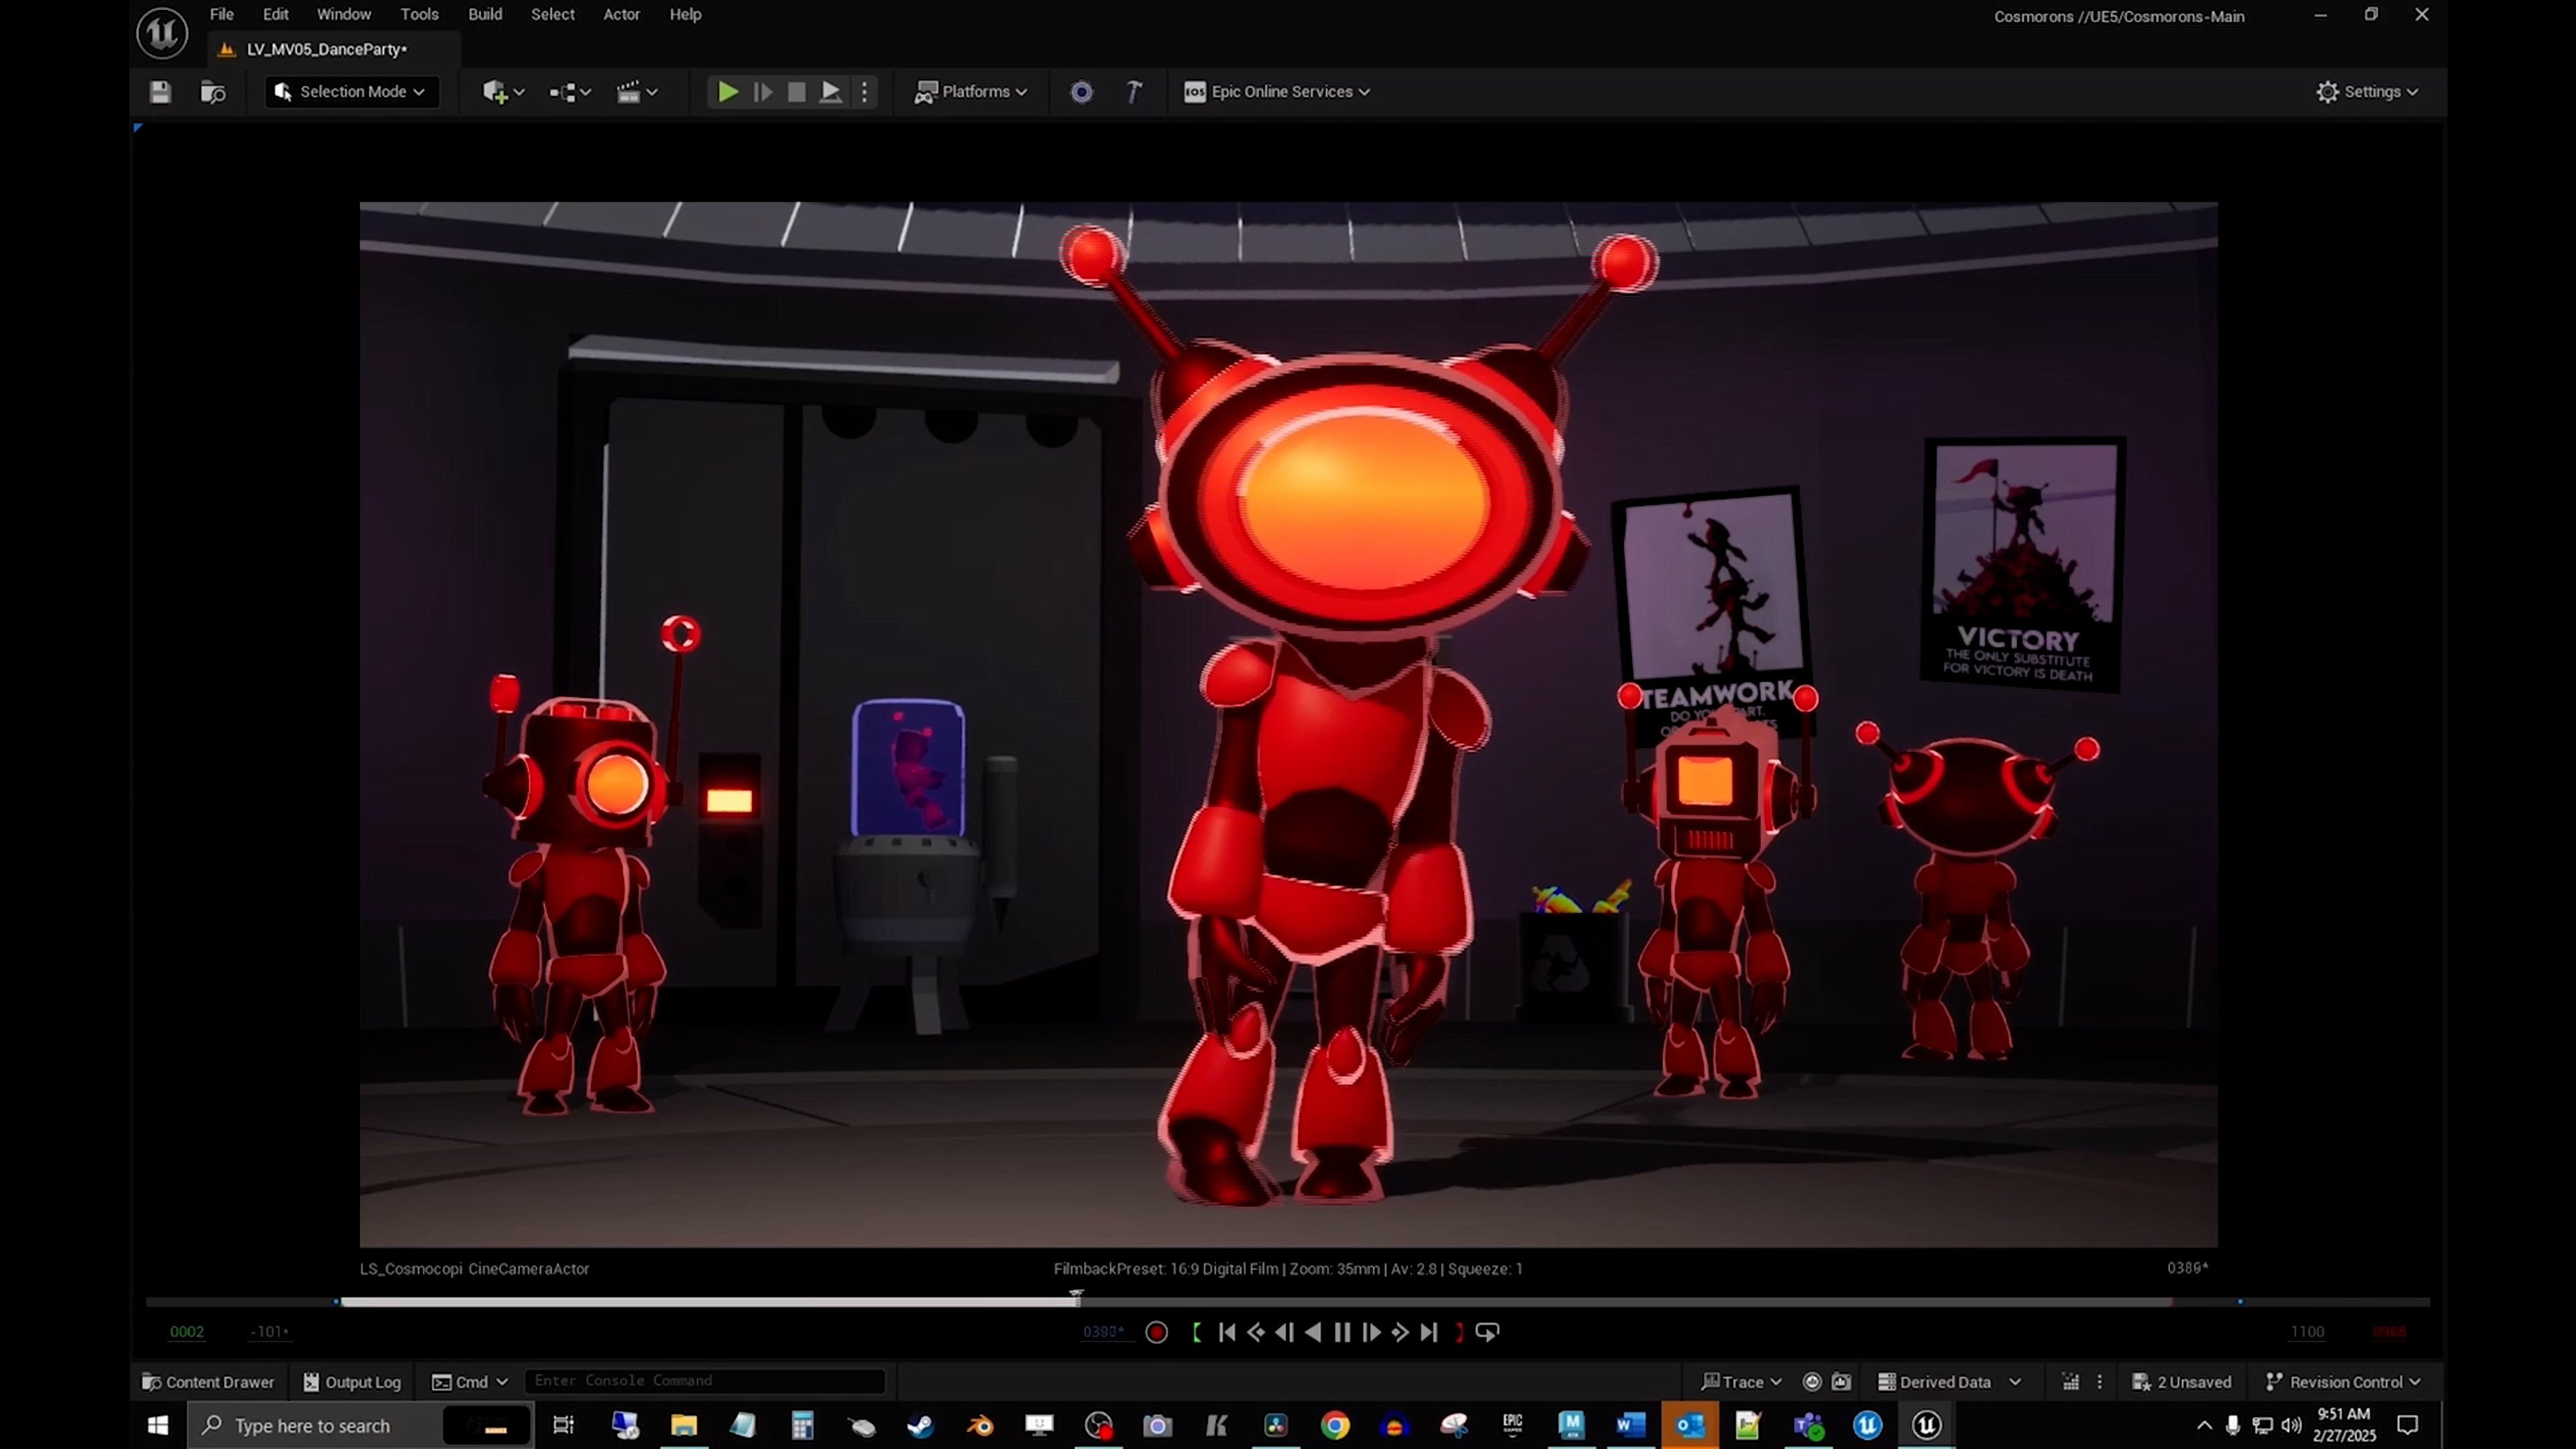Set playback range start with green bracket
This screenshot has height=1449, width=2576.
(x=1196, y=1332)
